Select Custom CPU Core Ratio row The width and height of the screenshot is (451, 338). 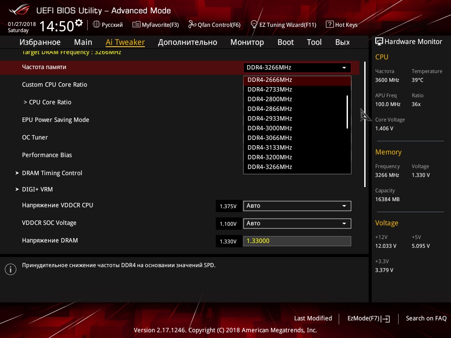click(55, 85)
